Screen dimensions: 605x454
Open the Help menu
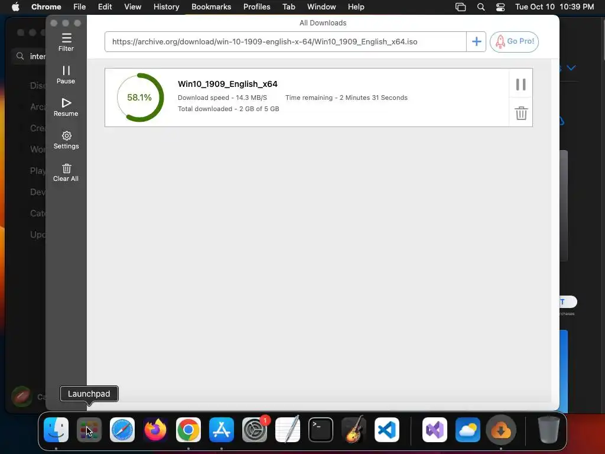coord(356,7)
